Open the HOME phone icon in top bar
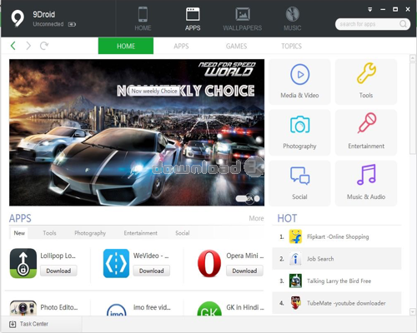This screenshot has width=417, height=333. pos(143,14)
